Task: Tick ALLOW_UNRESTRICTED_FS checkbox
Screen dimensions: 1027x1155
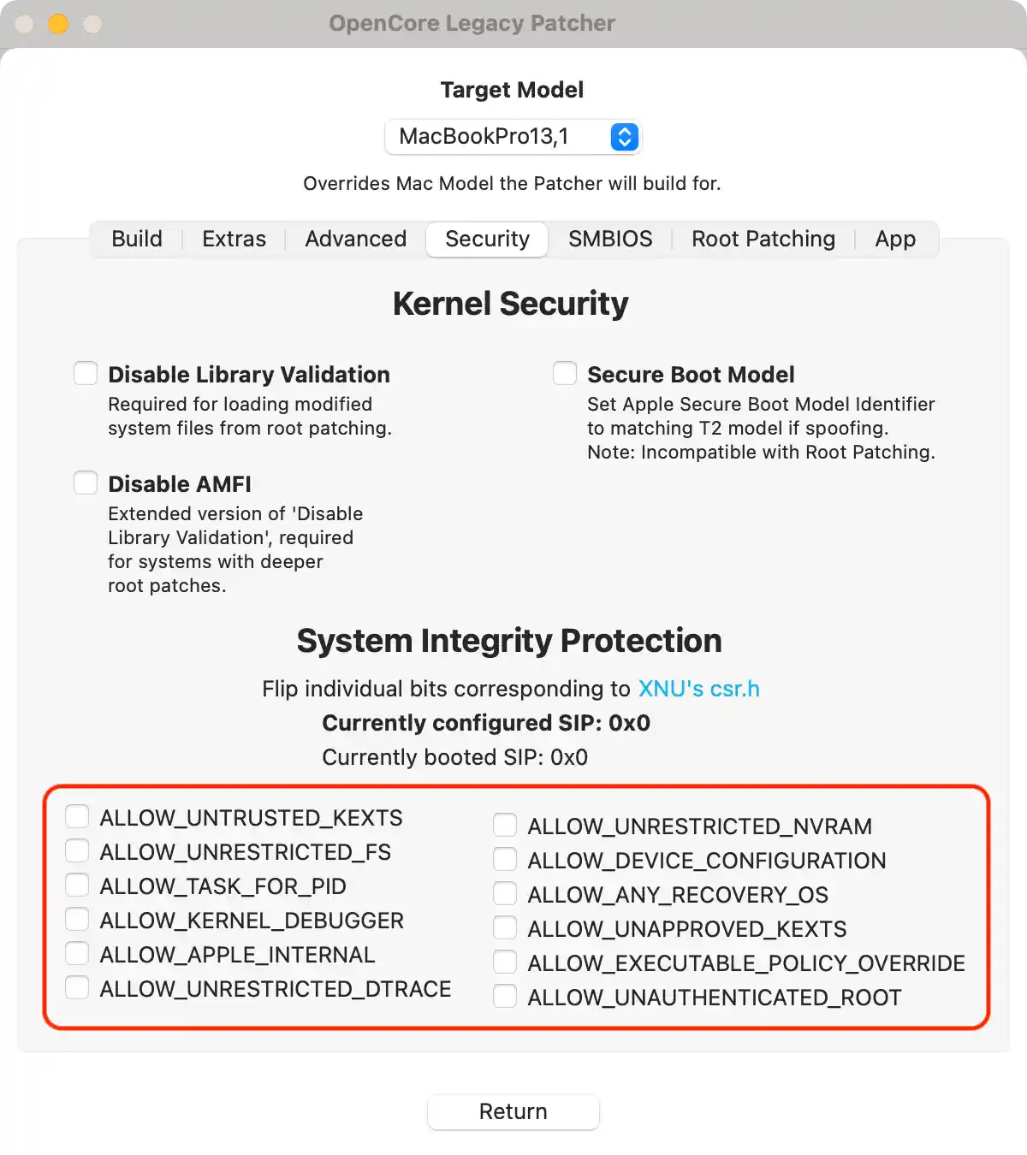Action: pos(78,851)
